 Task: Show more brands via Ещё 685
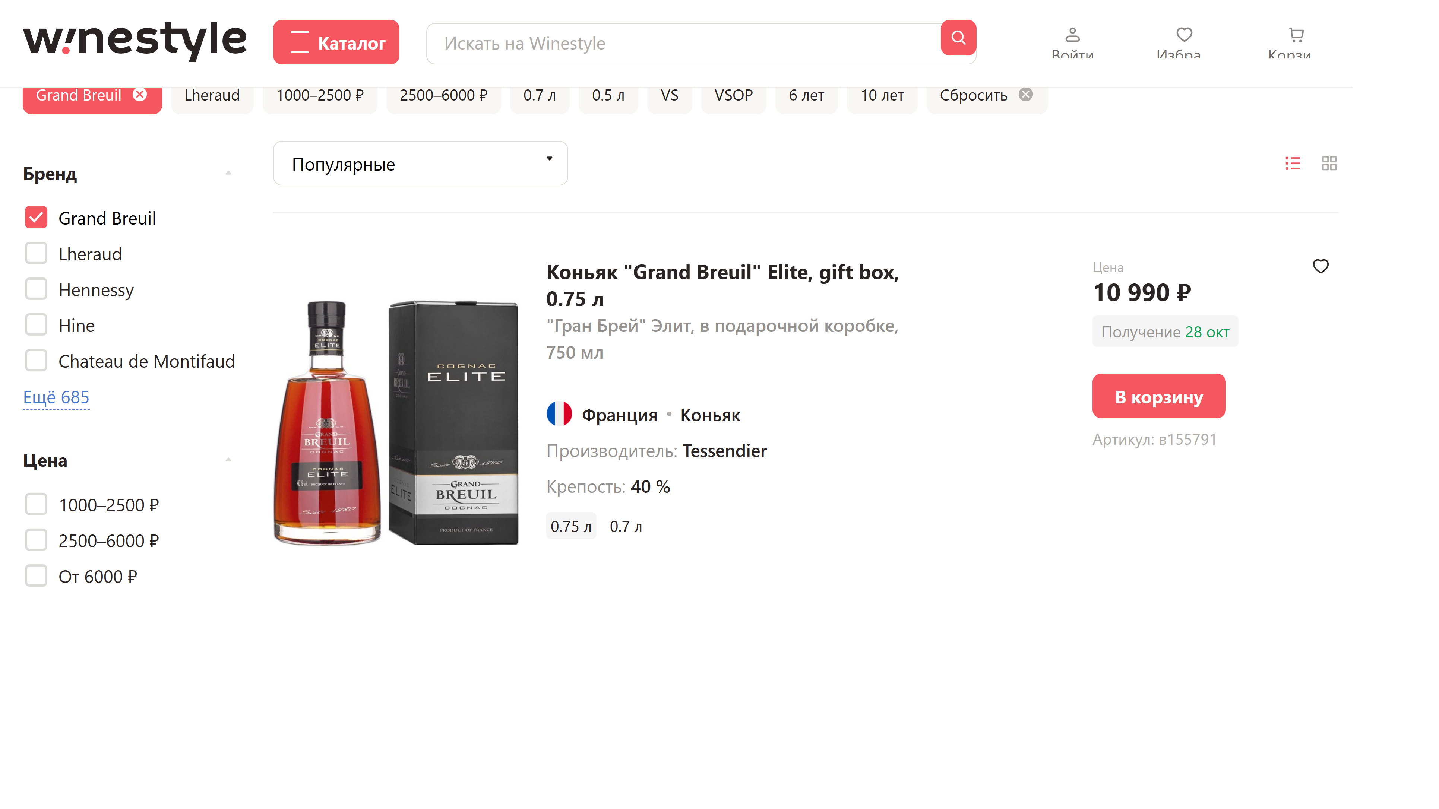click(x=56, y=397)
